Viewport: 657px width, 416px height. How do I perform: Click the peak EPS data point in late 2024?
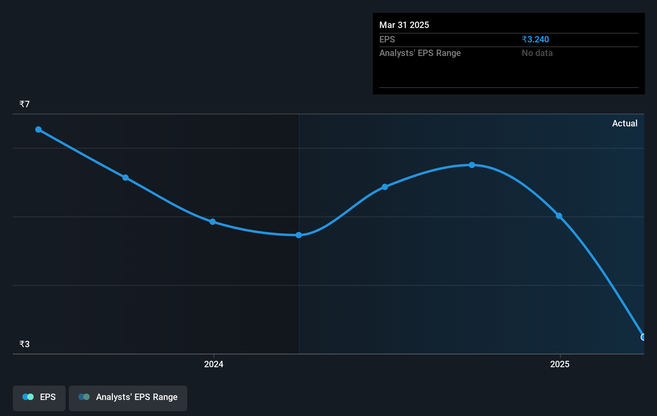coord(472,165)
